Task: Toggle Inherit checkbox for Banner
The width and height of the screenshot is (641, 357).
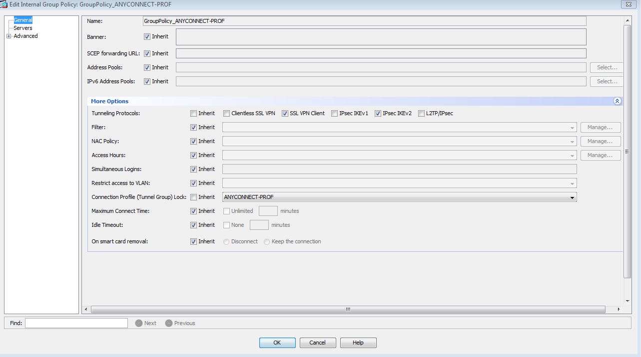Action: (x=147, y=36)
